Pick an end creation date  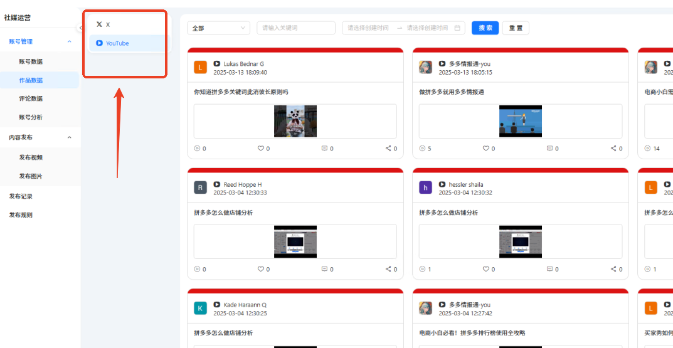428,28
